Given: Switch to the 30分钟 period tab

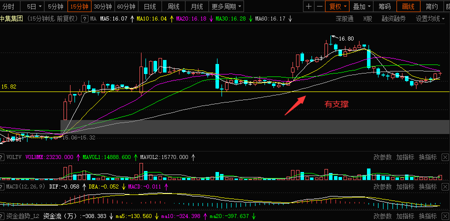Looking at the screenshot, I should click(x=102, y=6).
